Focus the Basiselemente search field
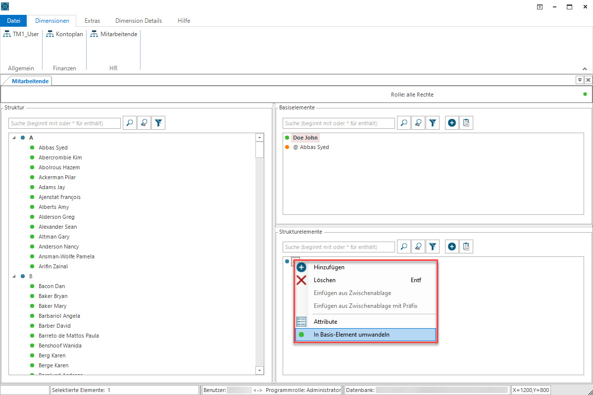The image size is (593, 395). click(x=339, y=123)
